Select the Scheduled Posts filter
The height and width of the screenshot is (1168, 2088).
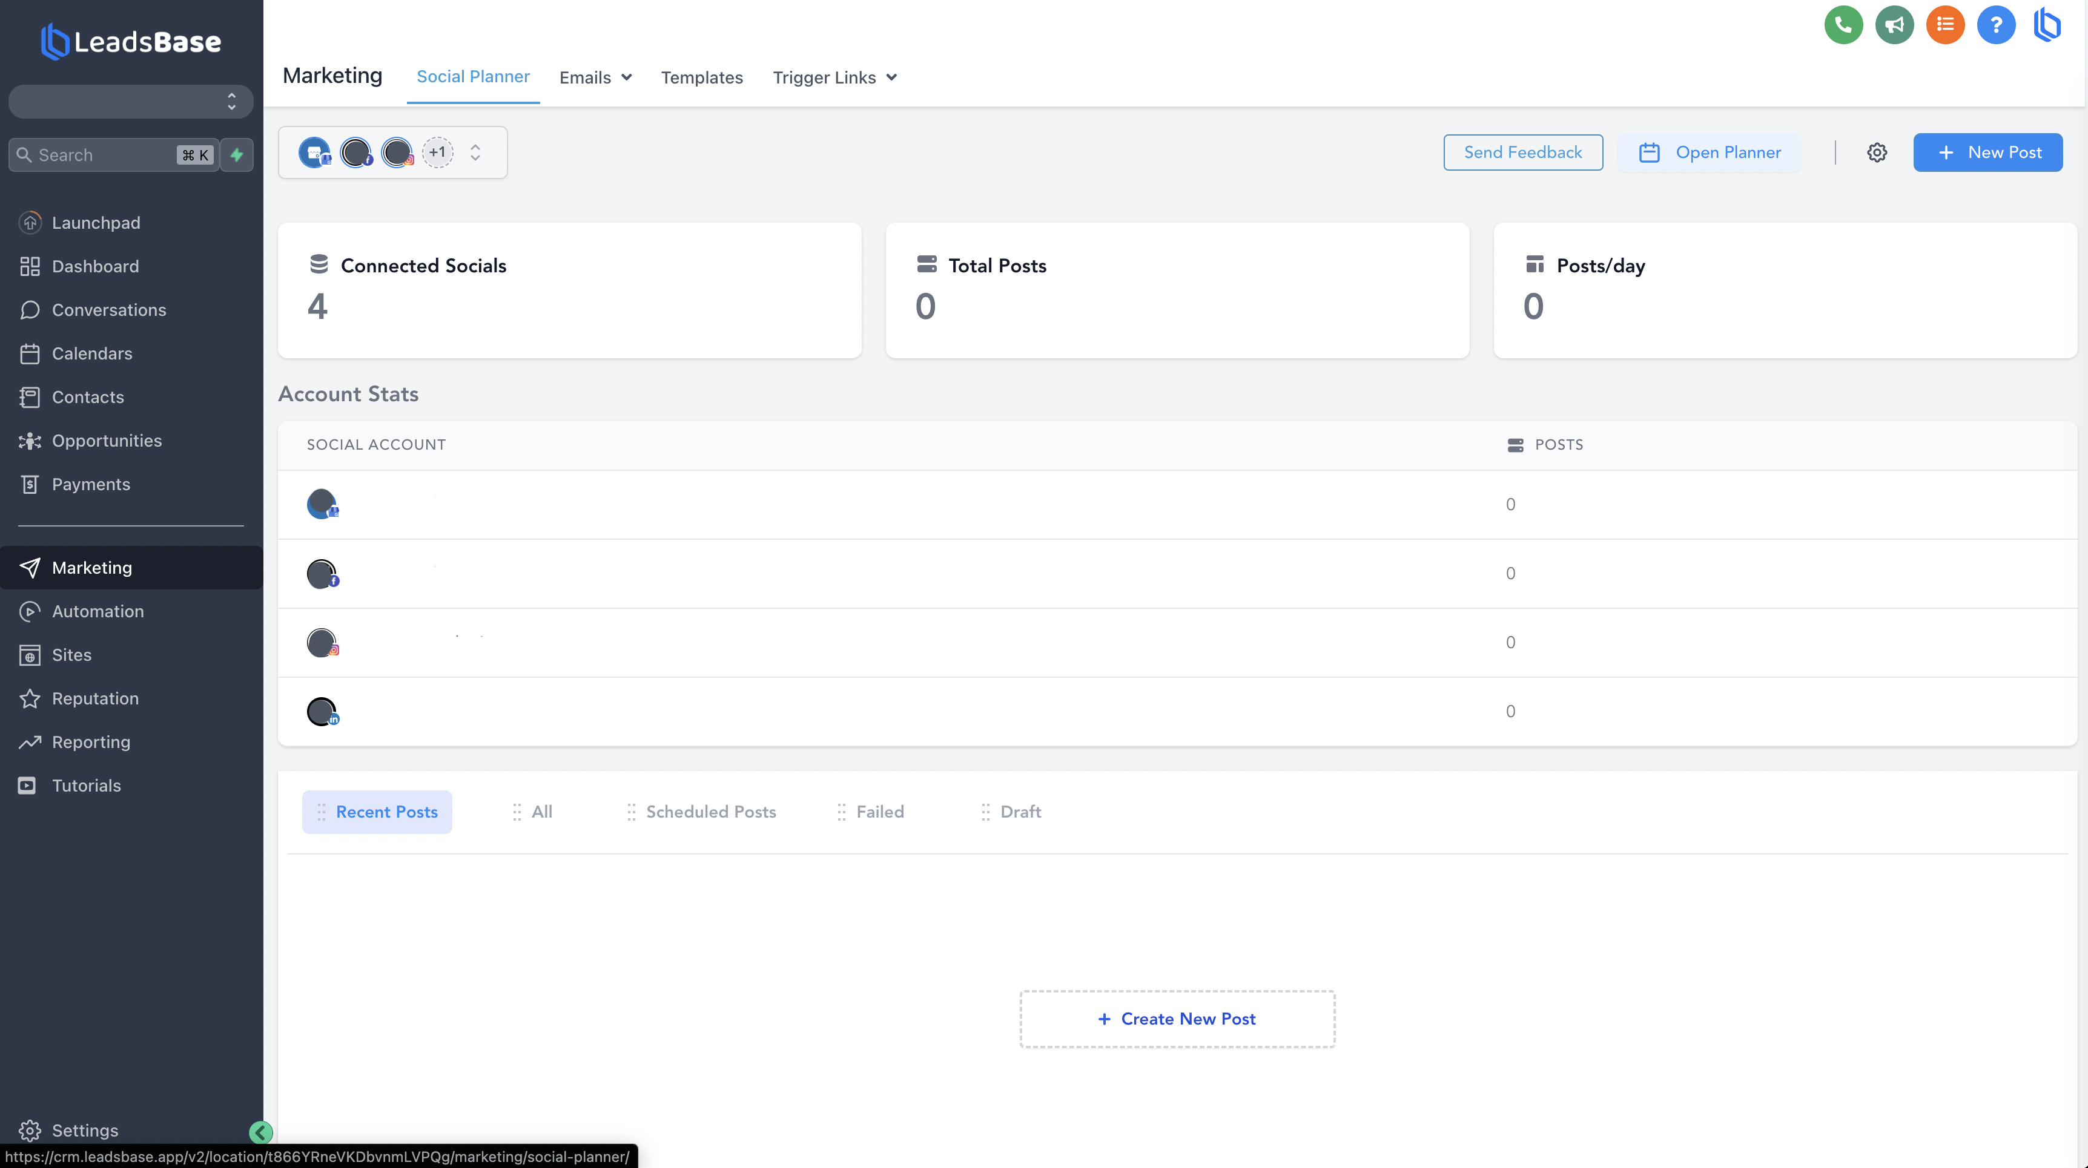point(711,812)
